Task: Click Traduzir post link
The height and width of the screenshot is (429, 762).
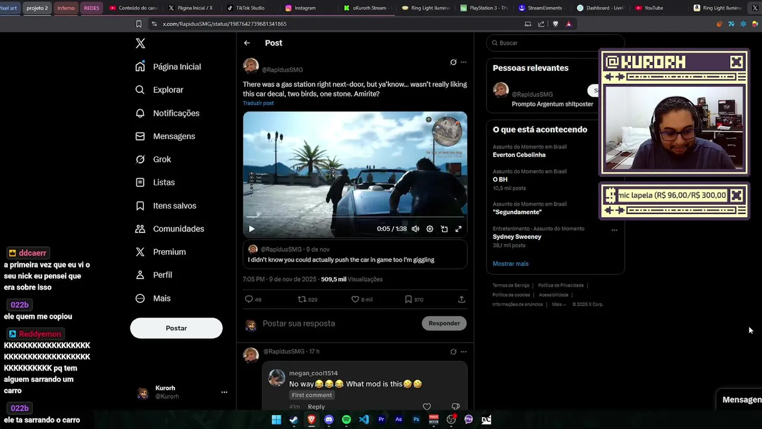Action: (x=258, y=103)
